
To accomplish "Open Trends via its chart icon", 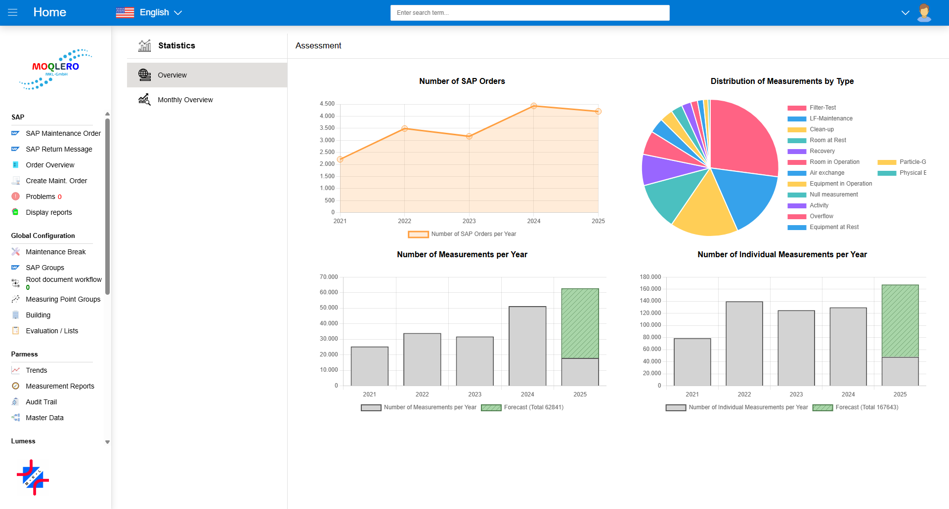I will click(15, 370).
